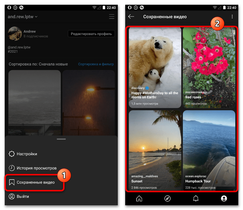Expand the and.rew.lptw account switcher
Viewport: 243px width, 210px height.
tap(22, 17)
